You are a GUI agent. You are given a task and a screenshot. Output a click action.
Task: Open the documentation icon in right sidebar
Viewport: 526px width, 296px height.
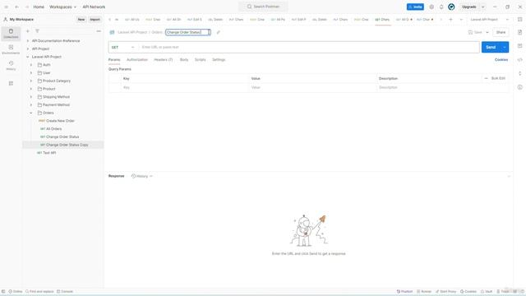pos(519,32)
